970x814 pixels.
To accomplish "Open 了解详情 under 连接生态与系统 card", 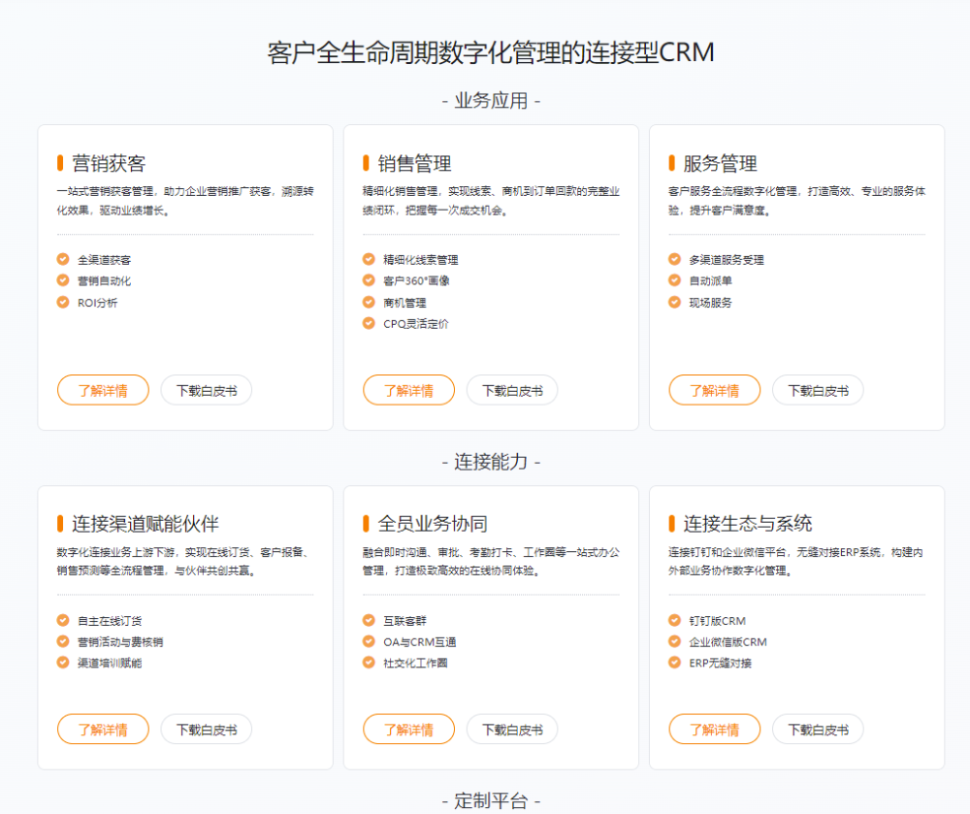I will 714,729.
